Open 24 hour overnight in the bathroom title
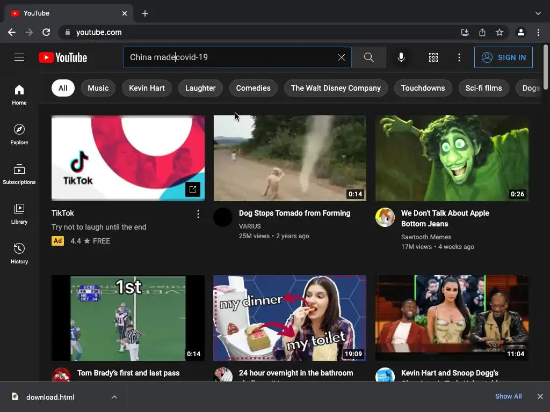The width and height of the screenshot is (550, 412). click(296, 373)
